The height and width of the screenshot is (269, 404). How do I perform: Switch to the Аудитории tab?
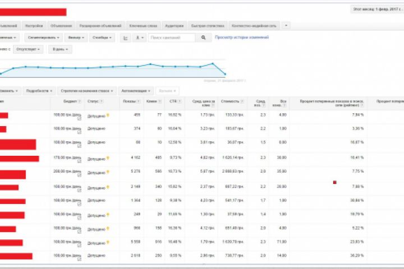tap(174, 26)
